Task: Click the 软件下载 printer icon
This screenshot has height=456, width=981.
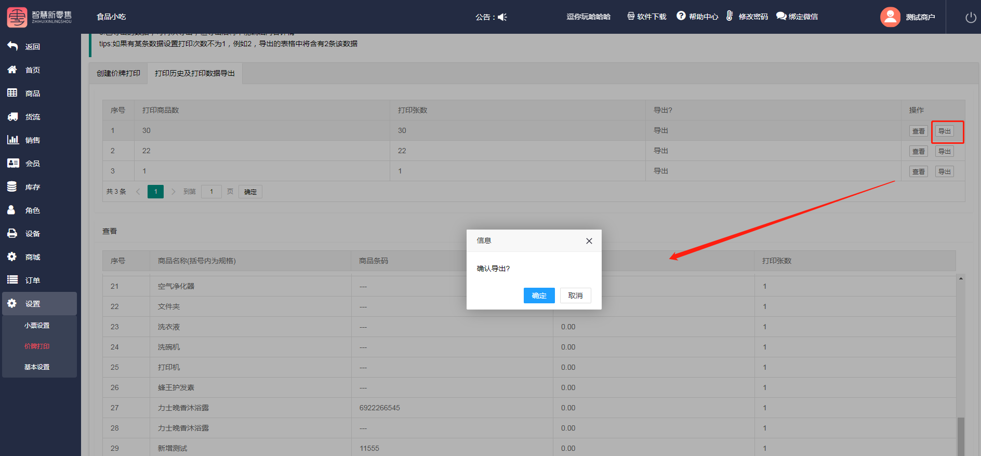Action: [x=631, y=16]
